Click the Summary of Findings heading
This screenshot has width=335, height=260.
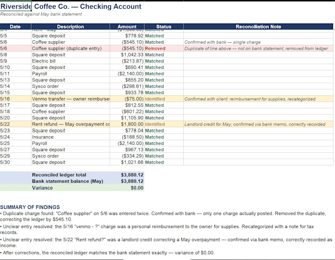(30, 207)
